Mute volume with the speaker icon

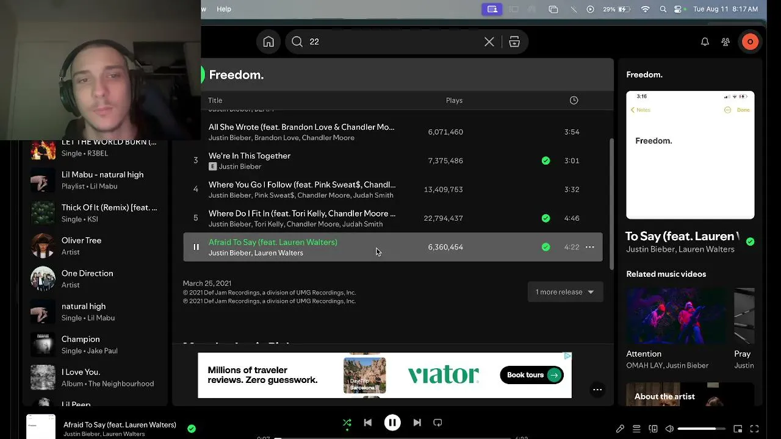669,429
